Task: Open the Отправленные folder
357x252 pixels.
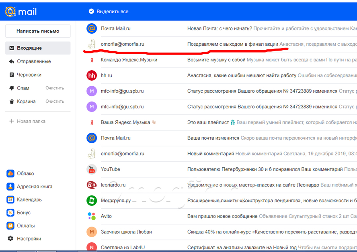Action: click(x=38, y=61)
